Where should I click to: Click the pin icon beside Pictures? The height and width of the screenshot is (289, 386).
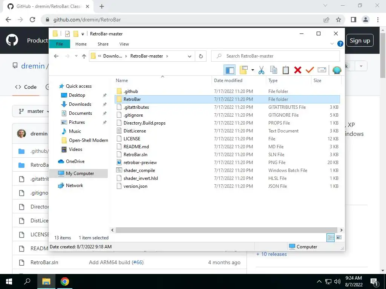(105, 122)
